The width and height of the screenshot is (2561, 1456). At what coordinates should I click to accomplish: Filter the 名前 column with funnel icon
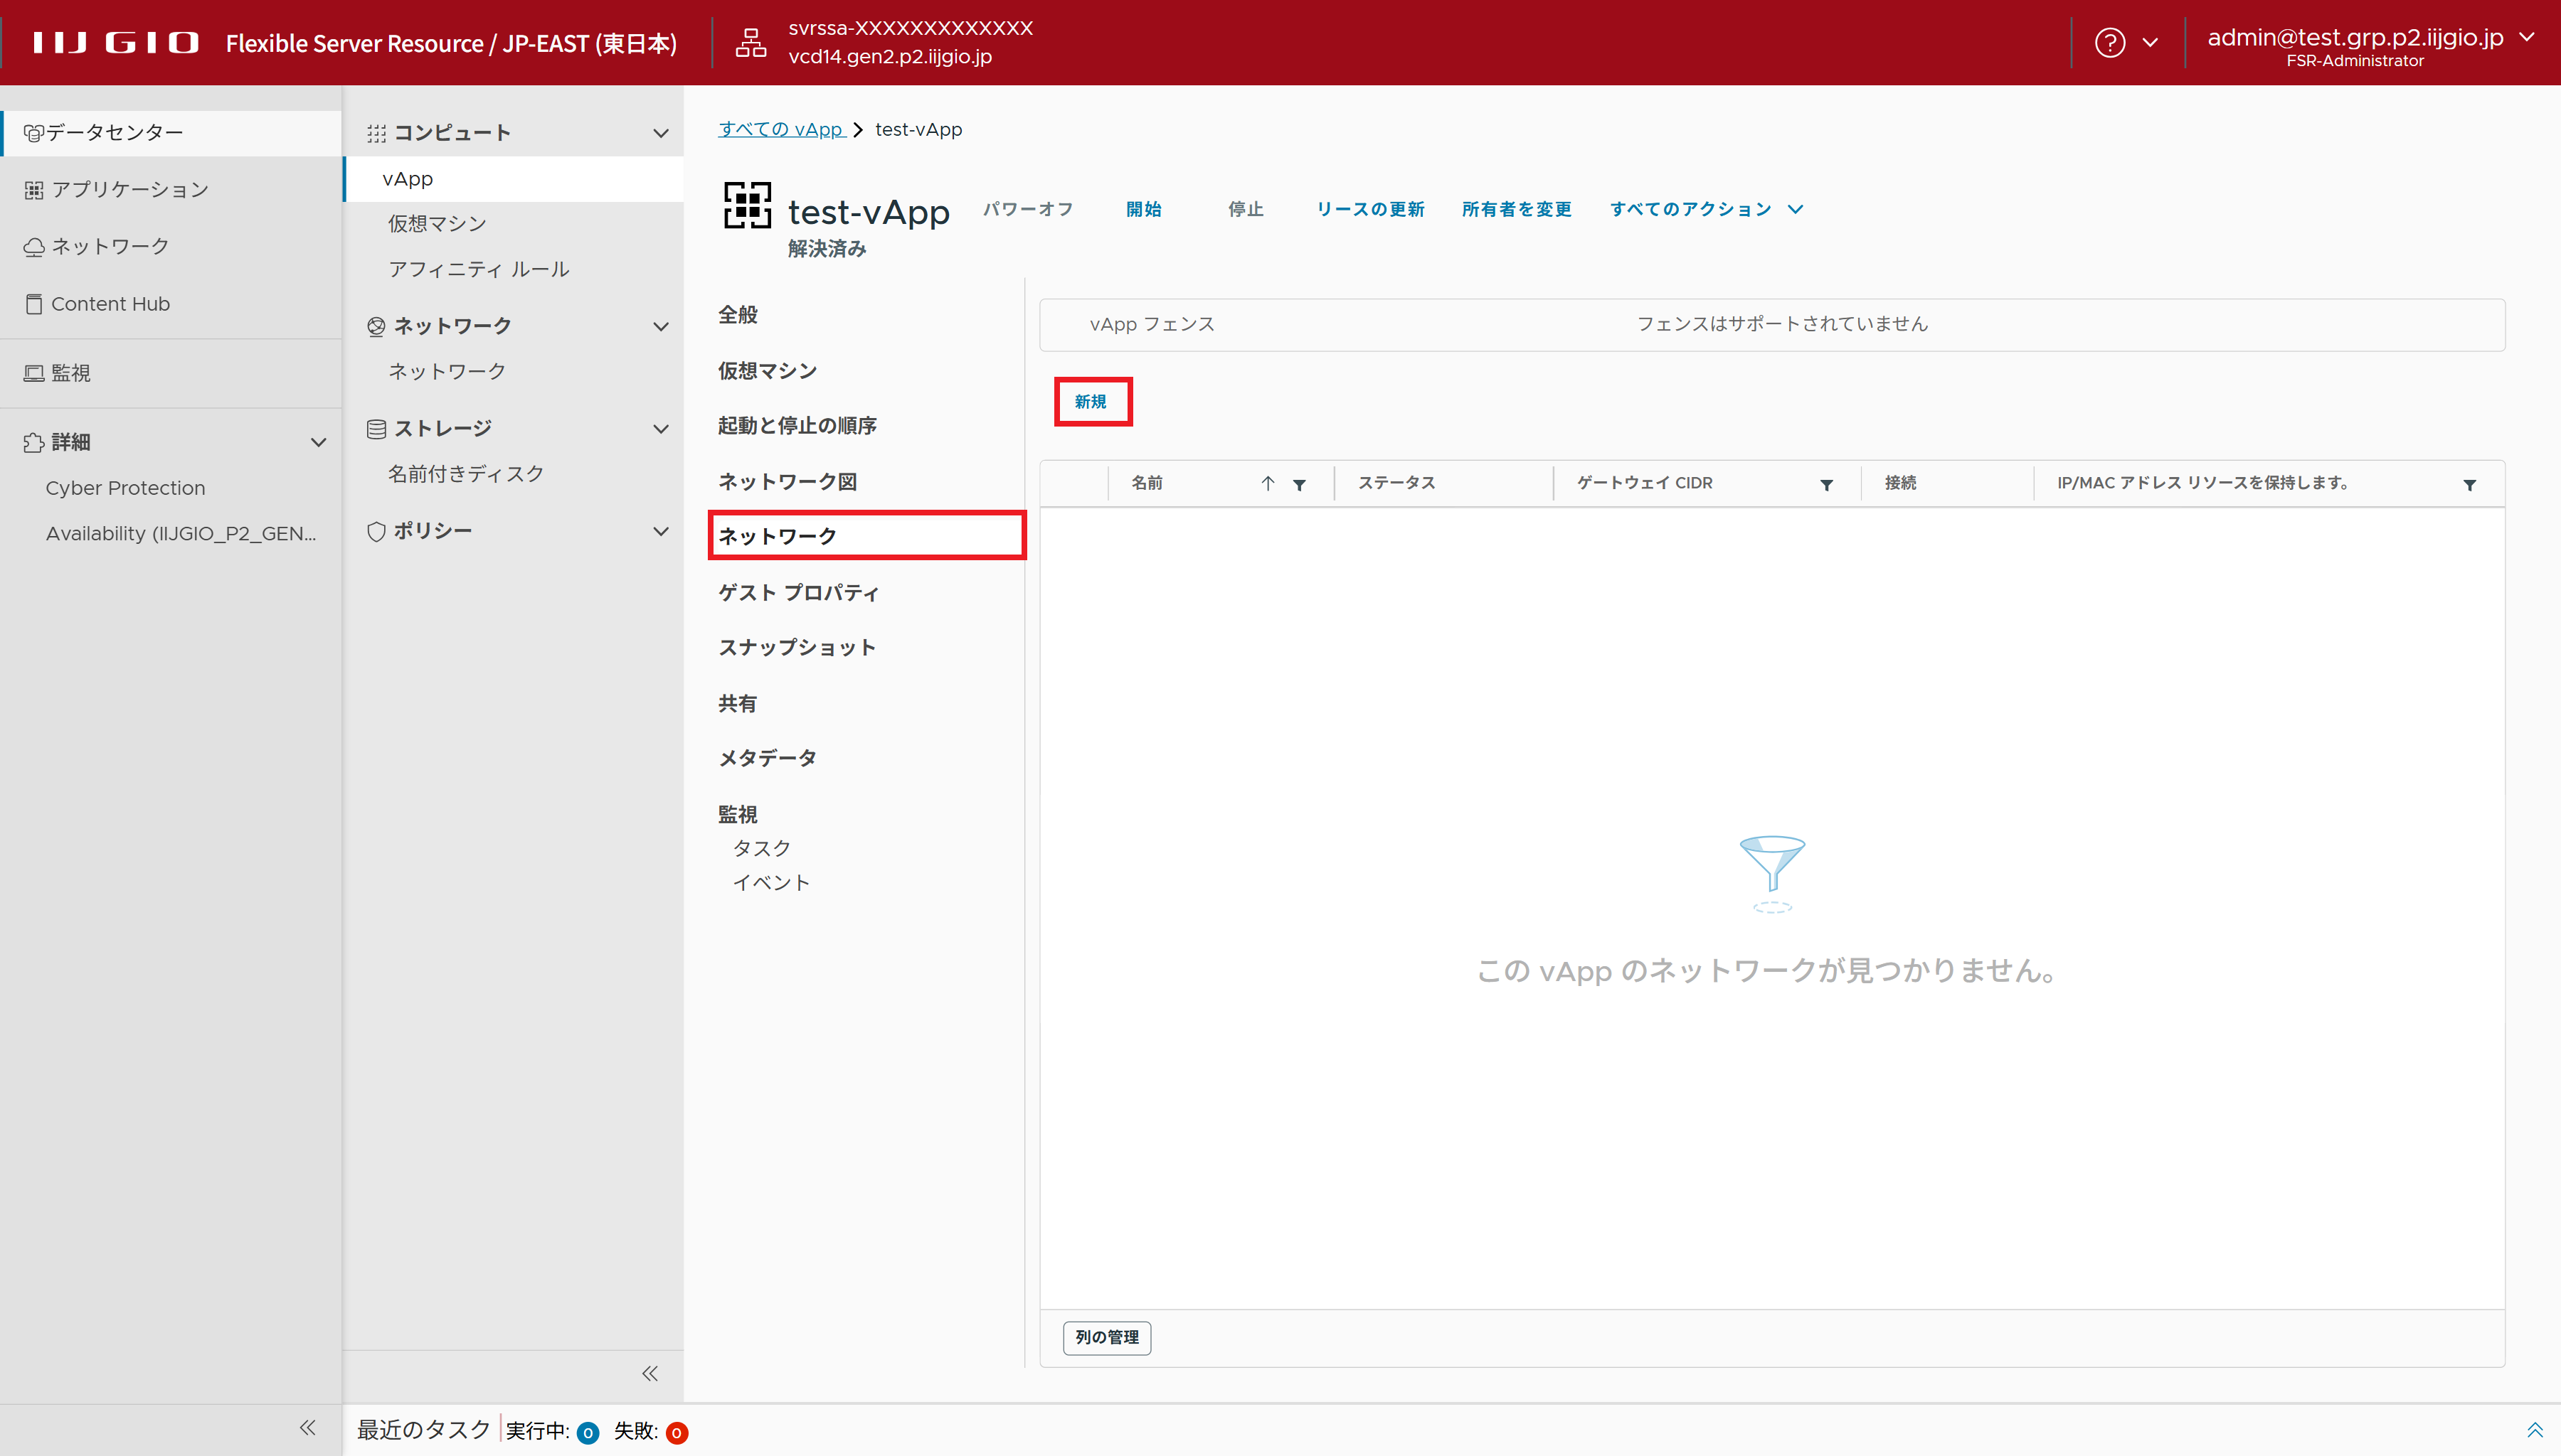coord(1298,485)
